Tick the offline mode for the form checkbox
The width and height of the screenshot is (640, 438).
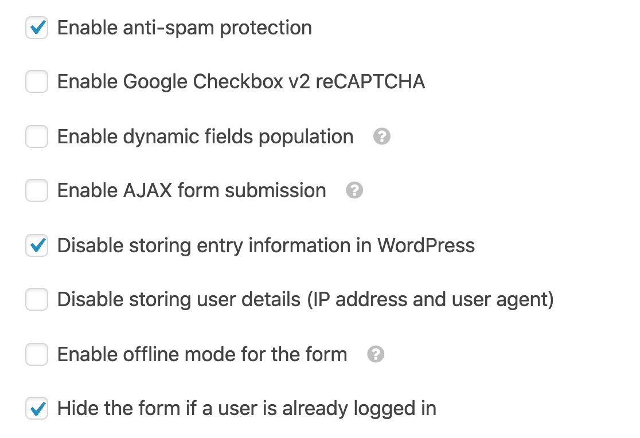pyautogui.click(x=37, y=354)
